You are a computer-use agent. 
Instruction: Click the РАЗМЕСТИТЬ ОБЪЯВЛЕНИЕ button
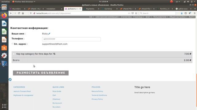click(41, 73)
